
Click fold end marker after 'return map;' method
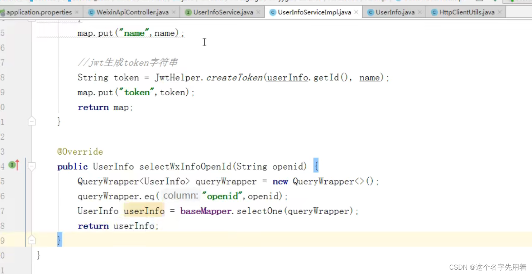(x=32, y=122)
